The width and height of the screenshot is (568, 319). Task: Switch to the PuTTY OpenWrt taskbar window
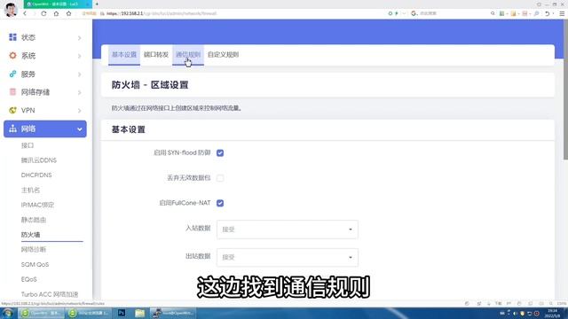click(x=173, y=313)
